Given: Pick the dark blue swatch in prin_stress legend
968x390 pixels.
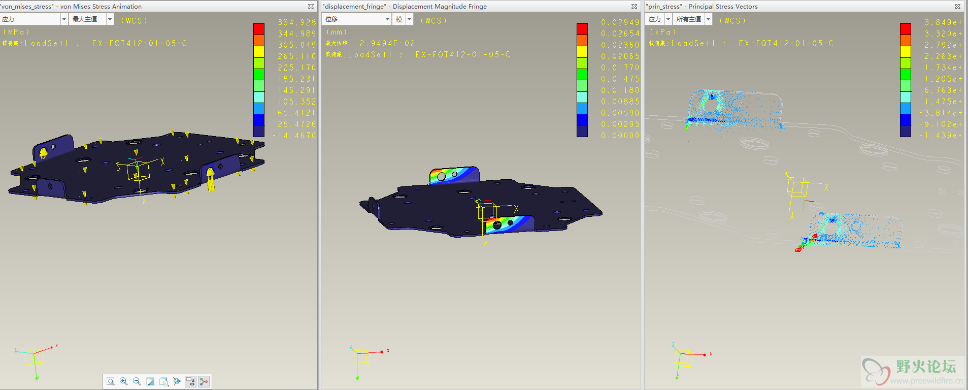Looking at the screenshot, I should 906,131.
